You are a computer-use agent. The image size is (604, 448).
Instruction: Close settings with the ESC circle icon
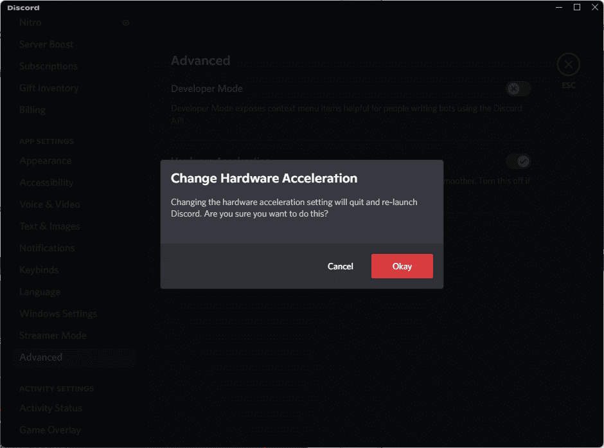(568, 64)
